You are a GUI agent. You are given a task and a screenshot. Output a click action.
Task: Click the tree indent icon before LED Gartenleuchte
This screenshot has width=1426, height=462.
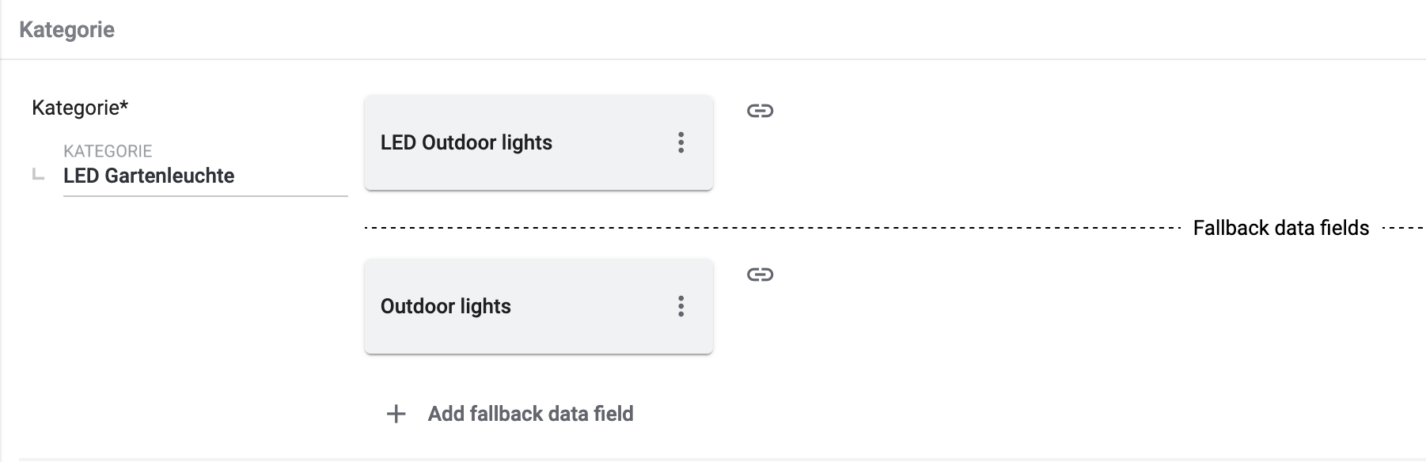[37, 175]
